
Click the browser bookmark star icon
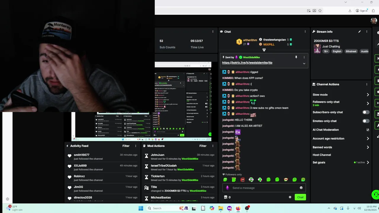coord(320,11)
